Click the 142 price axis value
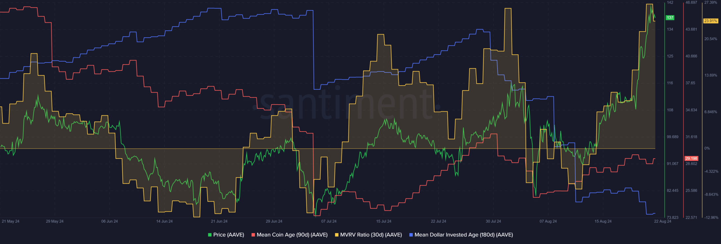Image resolution: width=721 pixels, height=244 pixels. click(670, 3)
